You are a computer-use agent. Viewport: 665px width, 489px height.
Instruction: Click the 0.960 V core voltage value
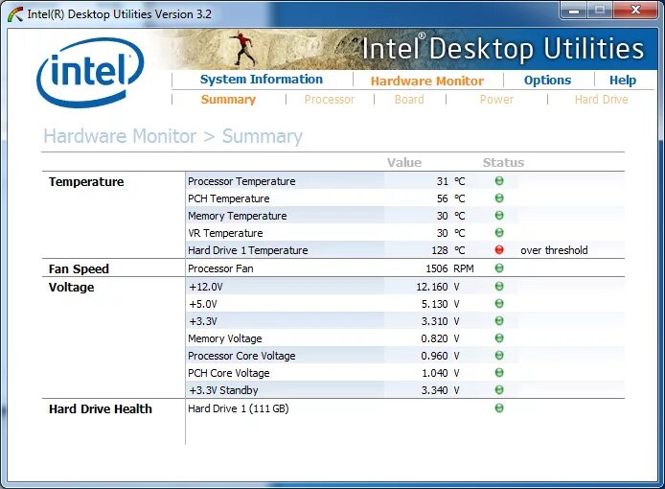(x=440, y=356)
